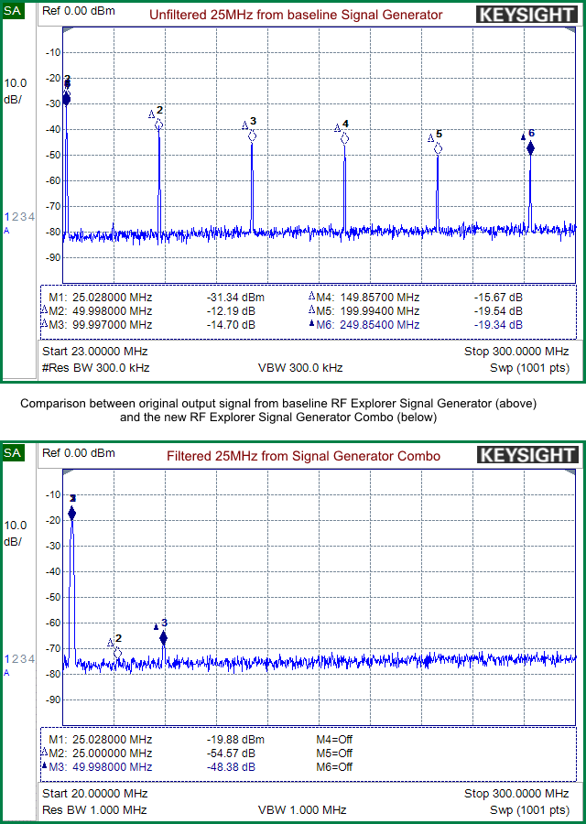This screenshot has height=824, width=586.
Task: Select filled marker 6 diamond at 249.854 MHz
Action: tap(530, 148)
